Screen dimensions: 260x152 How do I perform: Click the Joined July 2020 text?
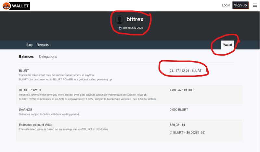tap(133, 28)
